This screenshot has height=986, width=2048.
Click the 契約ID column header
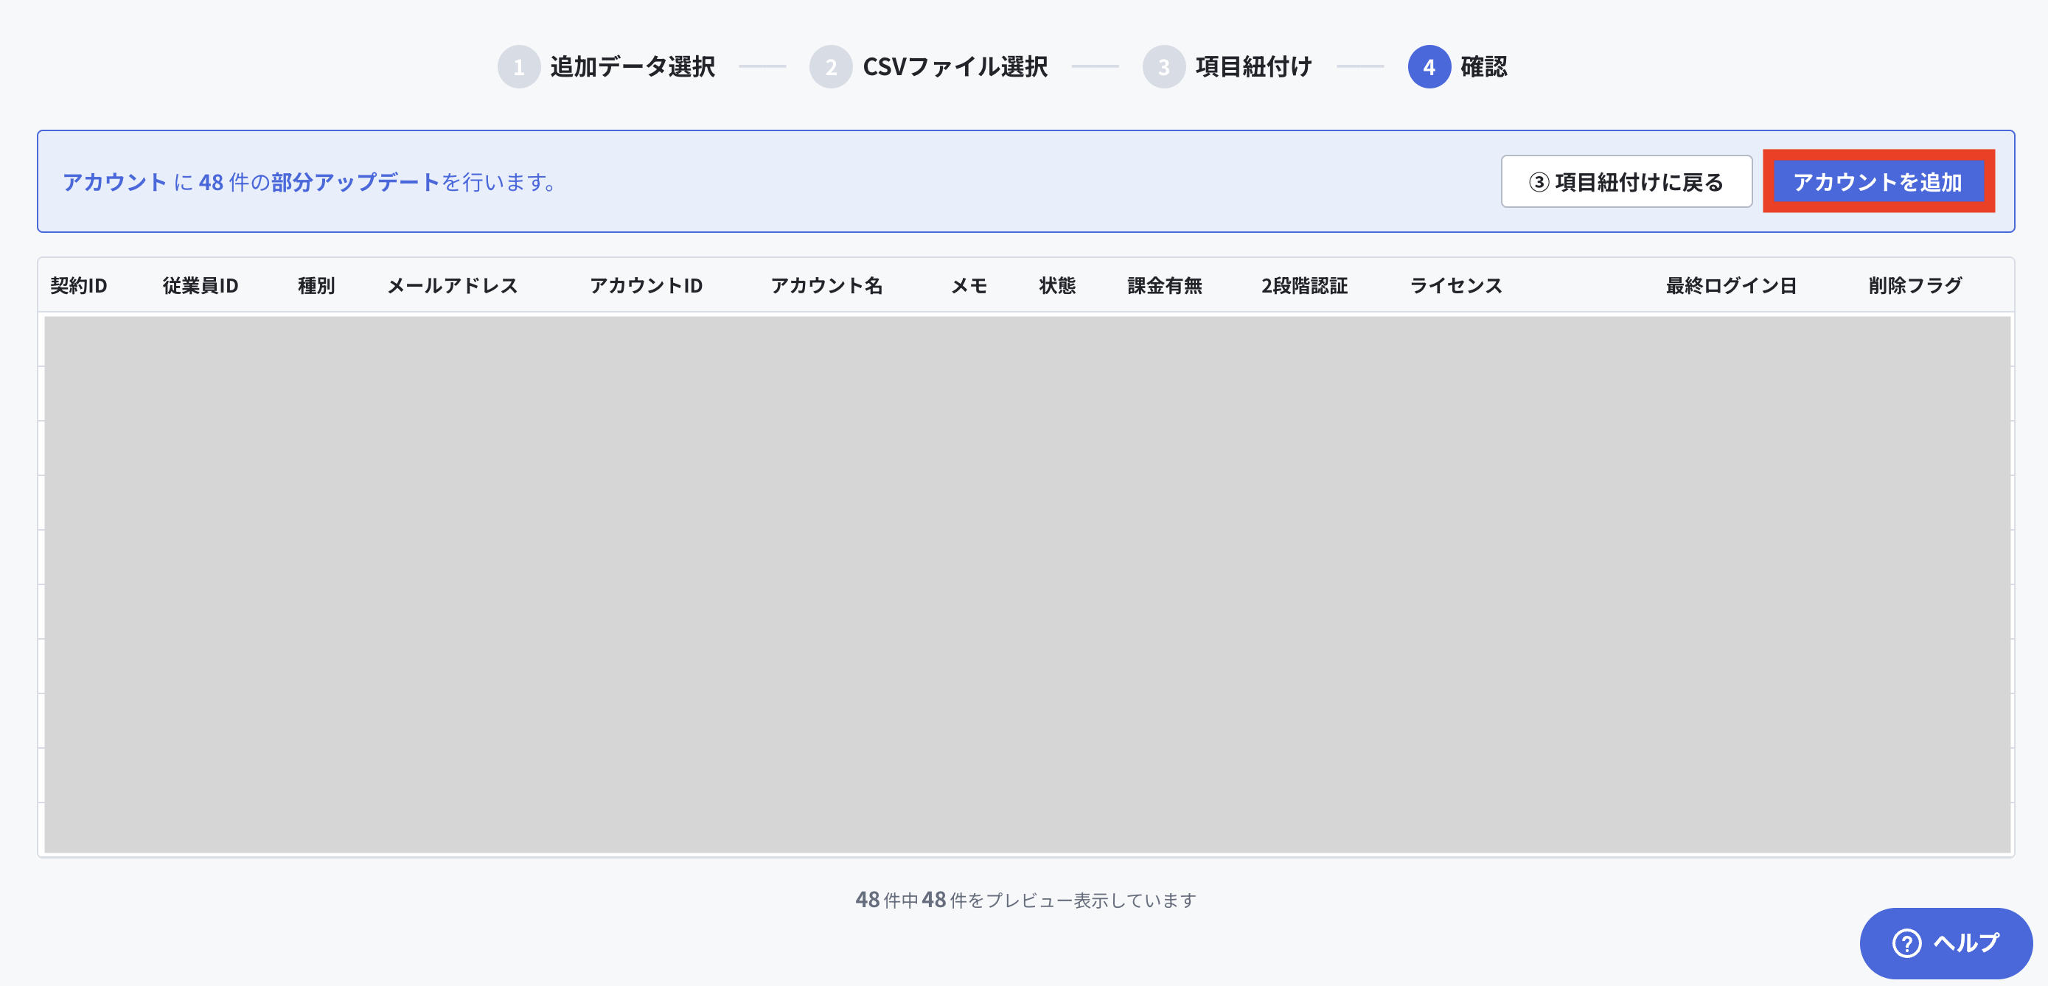[x=79, y=285]
